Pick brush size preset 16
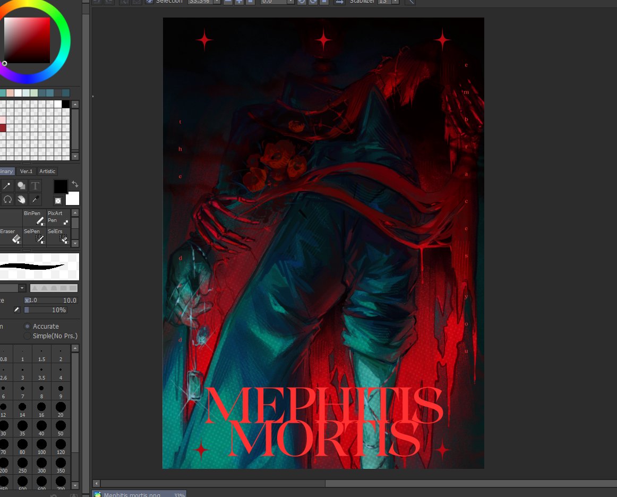 (41, 410)
